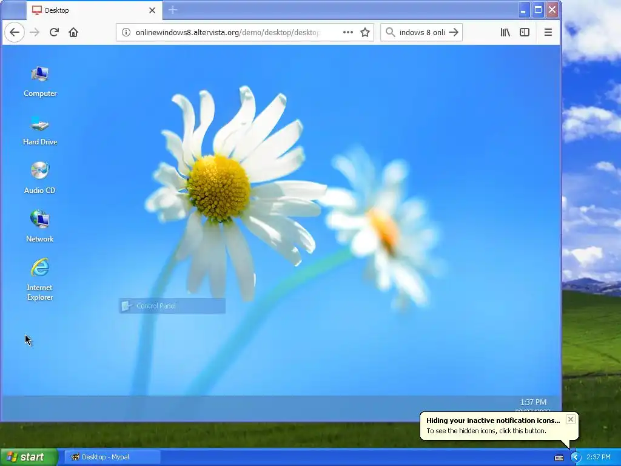Submit search with the arrow button
This screenshot has height=466, width=621.
point(454,33)
